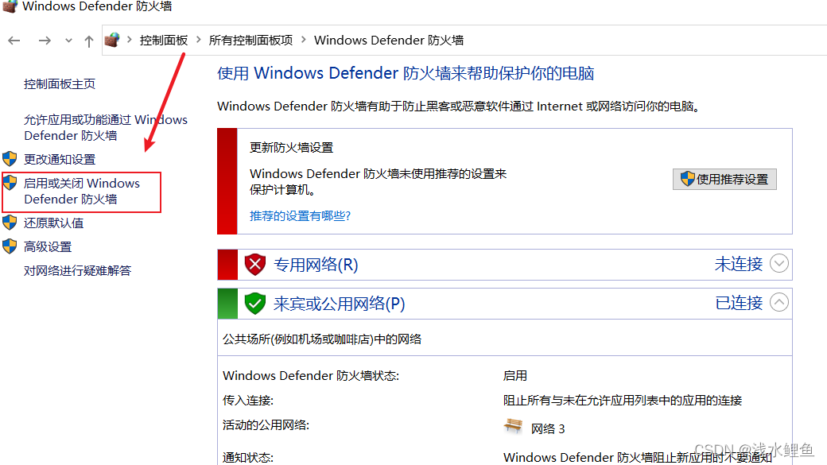Screen dimensions: 827x465
Task: Open 还原默认值 link
Action: [x=54, y=223]
